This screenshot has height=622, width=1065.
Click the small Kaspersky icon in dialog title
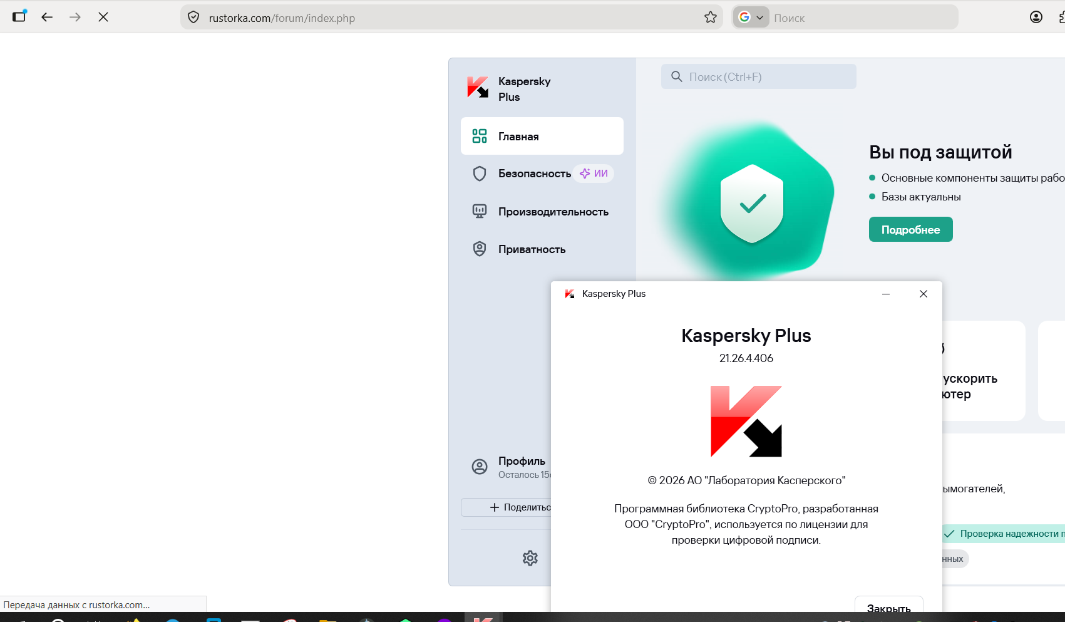[x=570, y=294]
